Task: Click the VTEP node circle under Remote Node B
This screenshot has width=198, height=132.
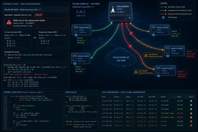Action: pyautogui.click(x=153, y=35)
